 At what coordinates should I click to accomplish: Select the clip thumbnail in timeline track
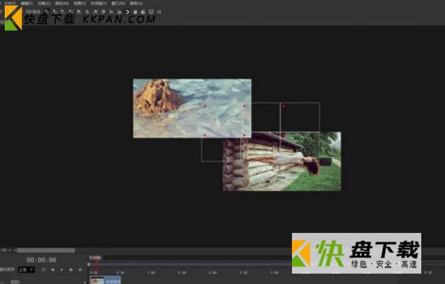coord(97,280)
